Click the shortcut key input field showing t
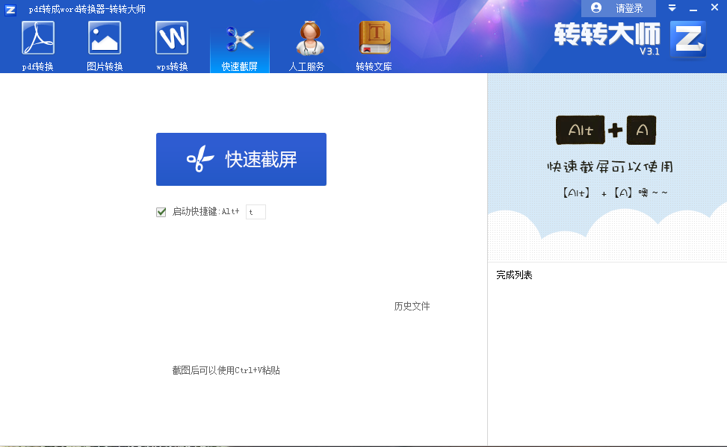This screenshot has height=447, width=727. click(x=255, y=211)
